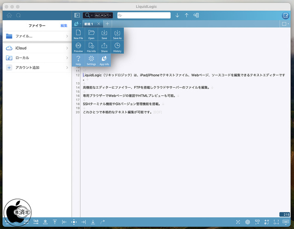Viewport: 294px width, 229px height.
Task: Click the home icon in the filer toolbar
Action: click(x=9, y=15)
